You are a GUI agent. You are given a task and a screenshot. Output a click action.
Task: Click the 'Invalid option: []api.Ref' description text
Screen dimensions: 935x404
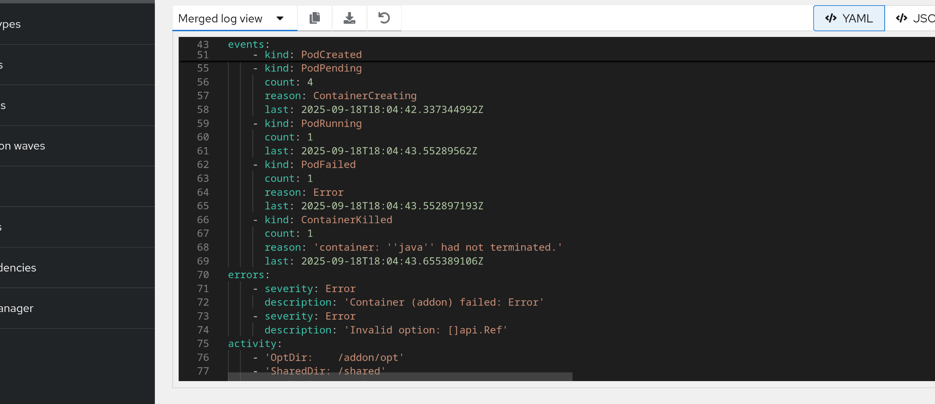[x=426, y=330]
